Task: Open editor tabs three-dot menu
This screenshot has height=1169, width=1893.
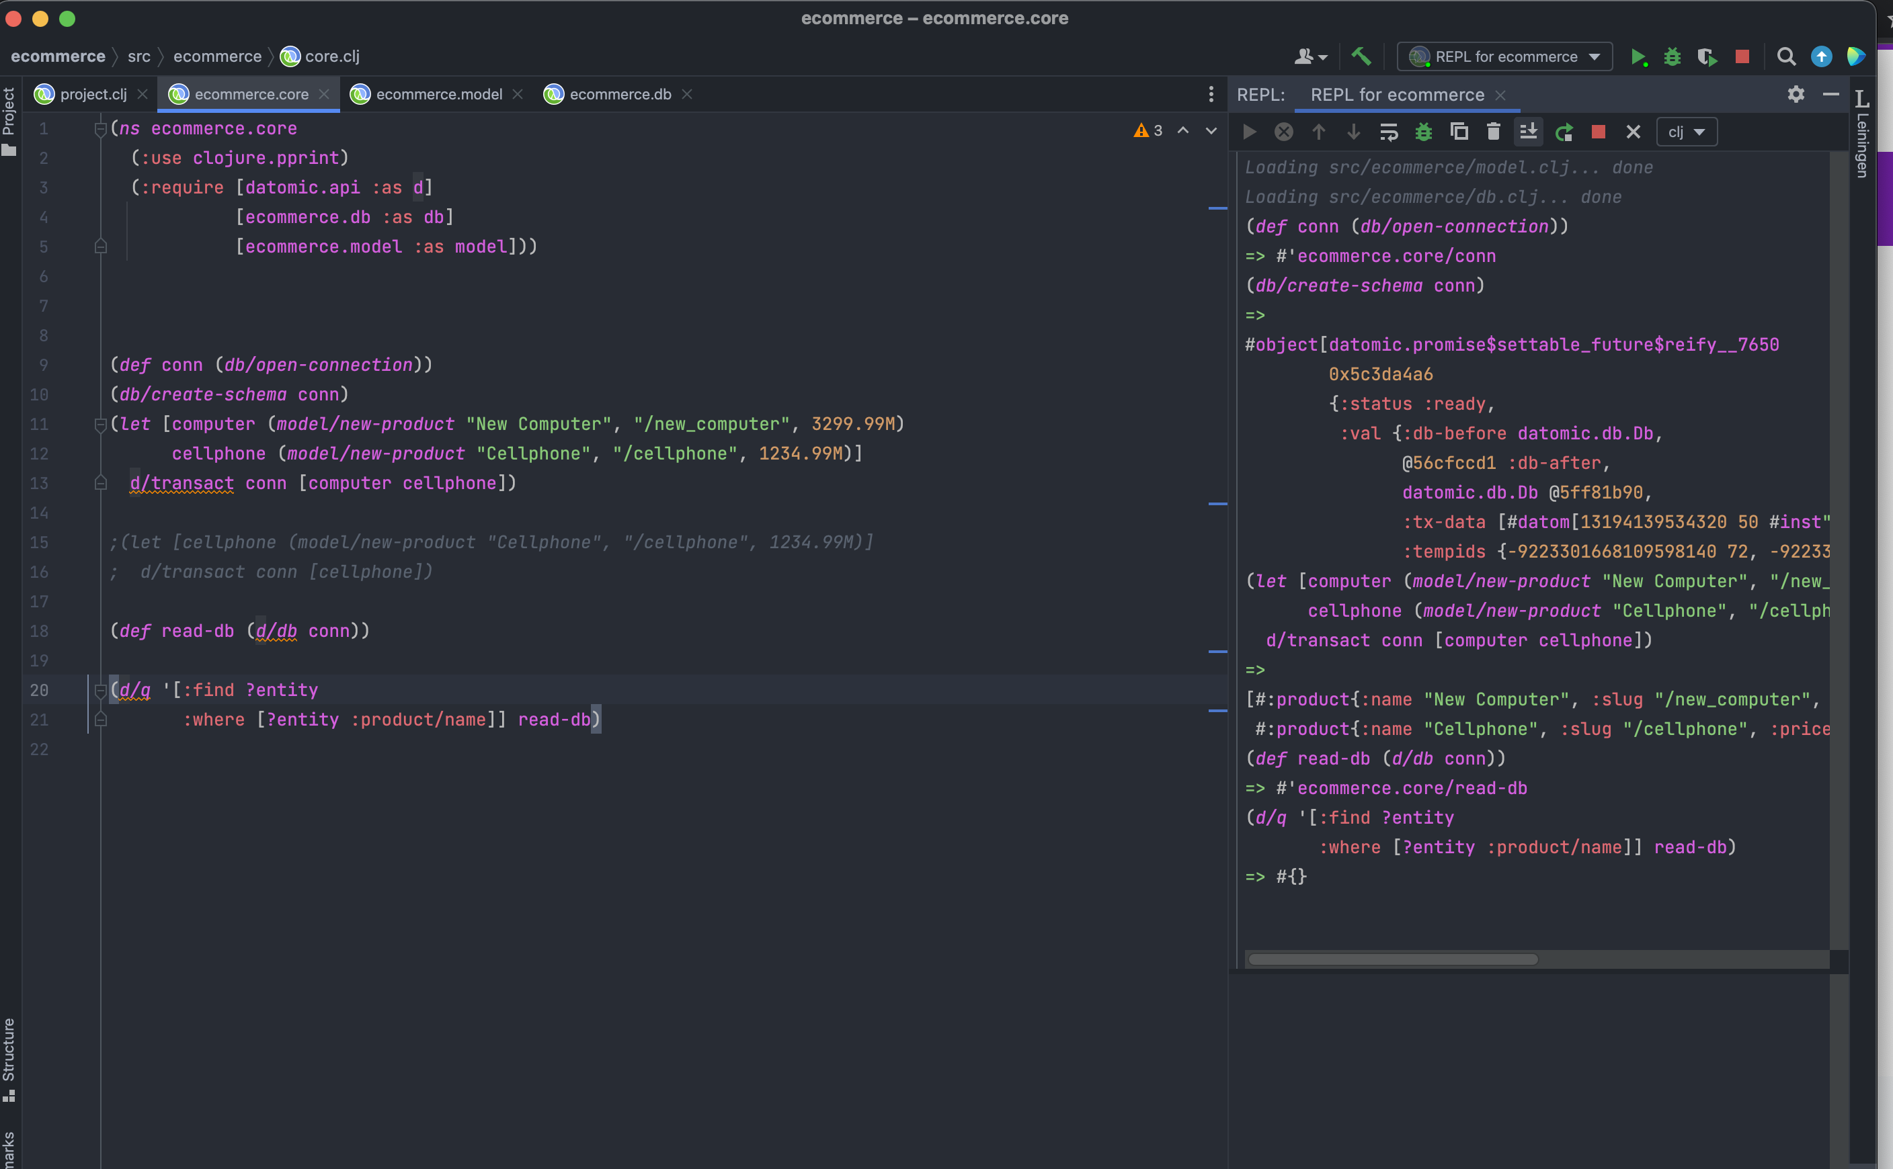Action: (1211, 94)
